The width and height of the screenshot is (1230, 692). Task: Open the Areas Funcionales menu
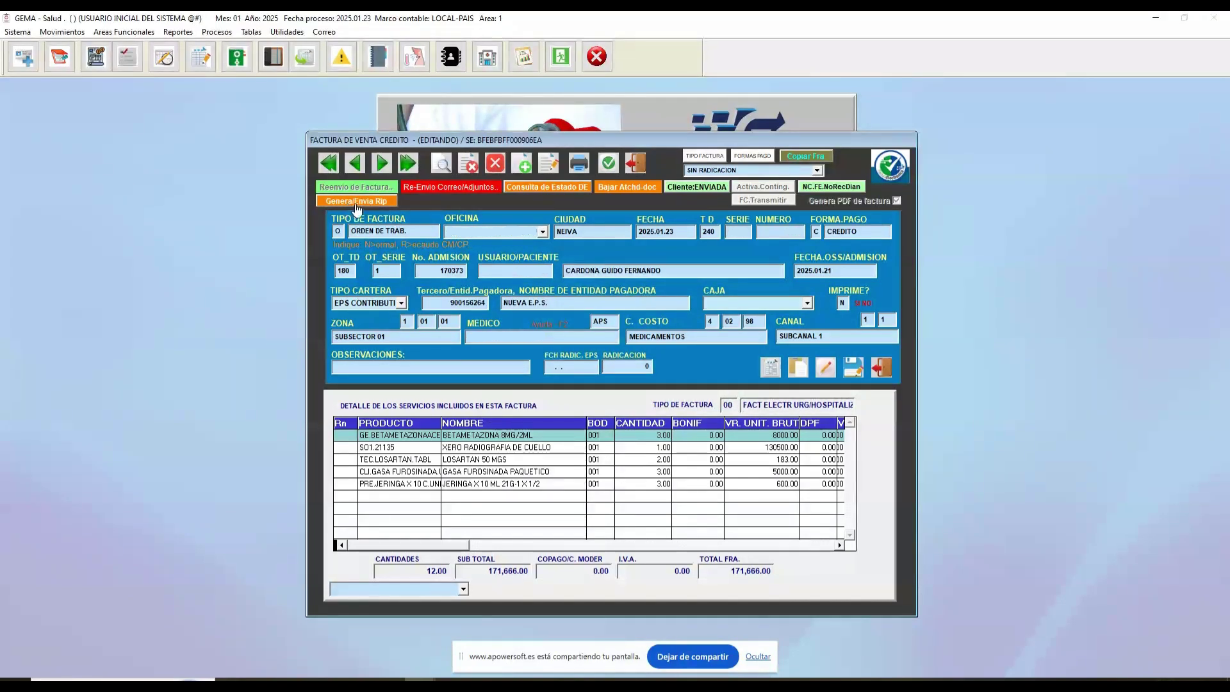124,32
